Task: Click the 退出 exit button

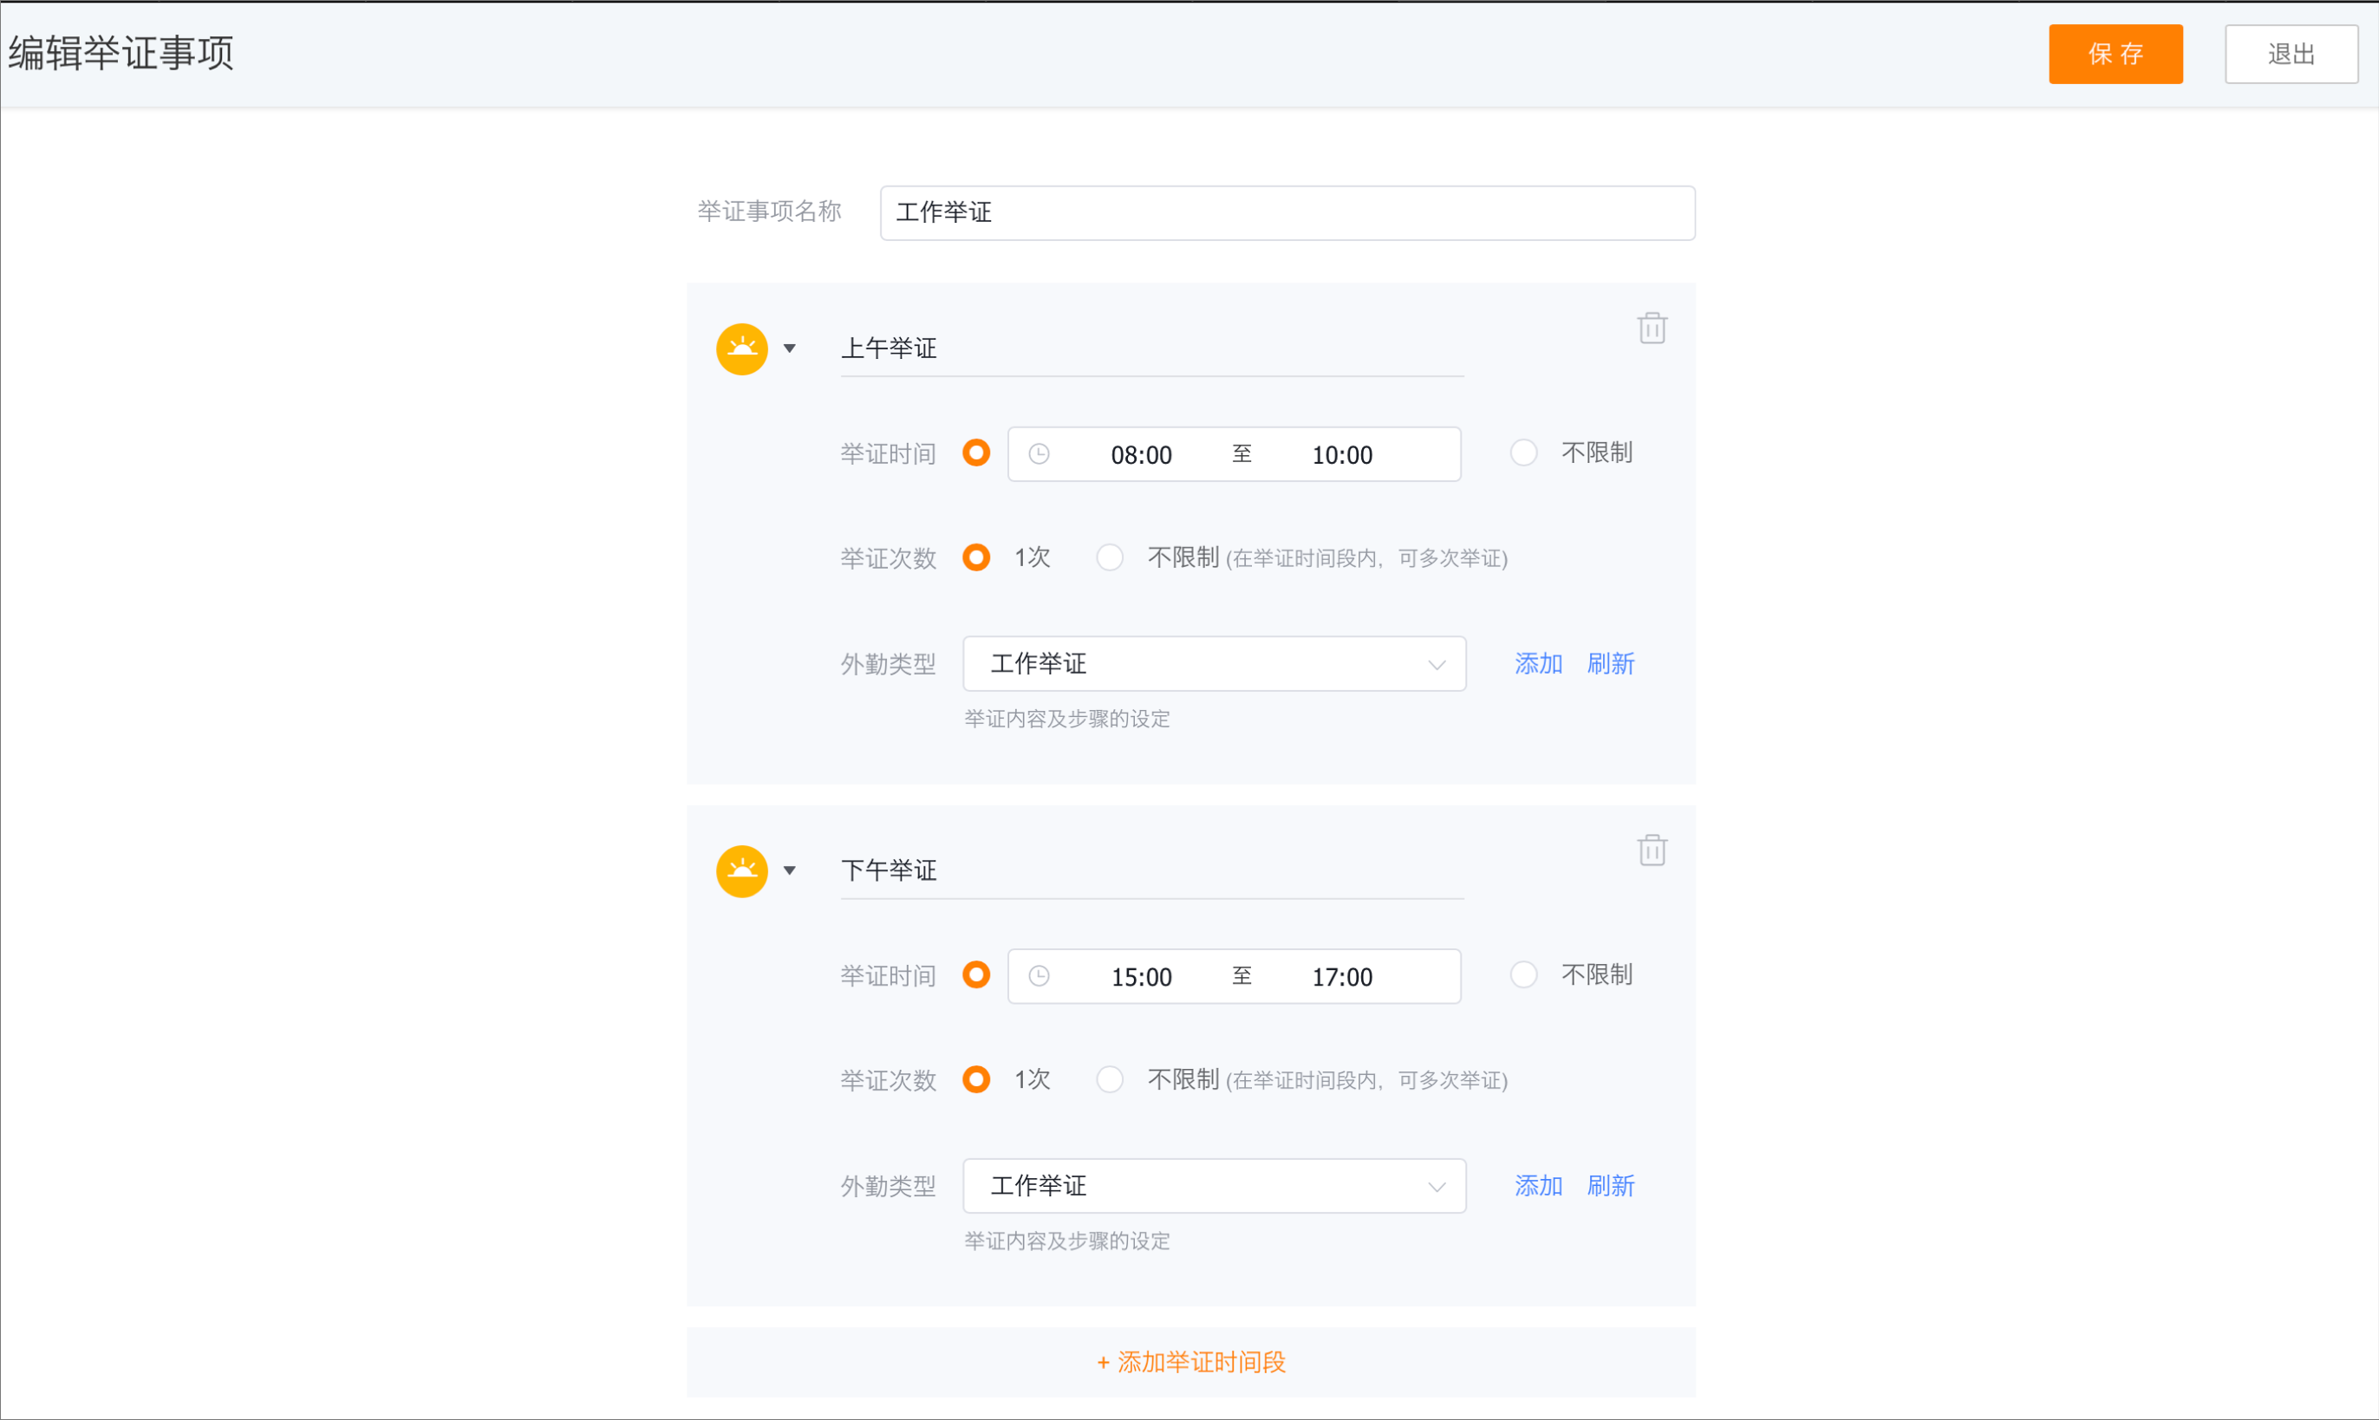Action: click(x=2291, y=54)
